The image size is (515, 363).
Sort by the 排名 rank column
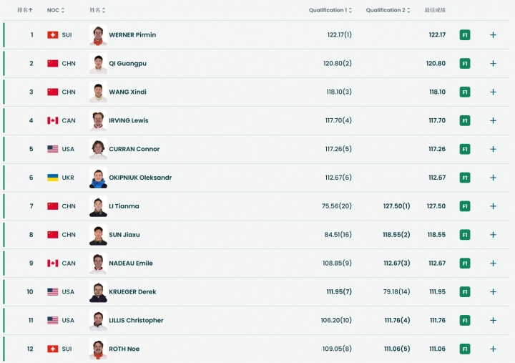(x=25, y=10)
